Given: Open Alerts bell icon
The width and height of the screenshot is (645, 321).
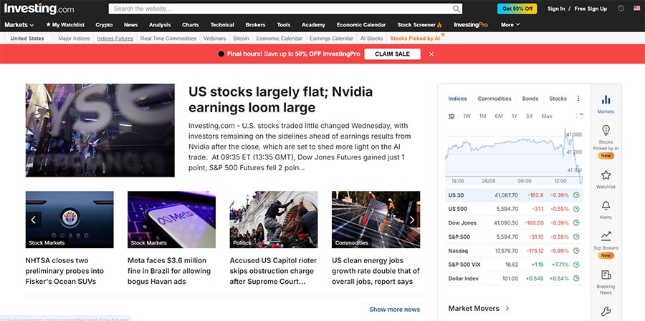Looking at the screenshot, I should point(606,206).
